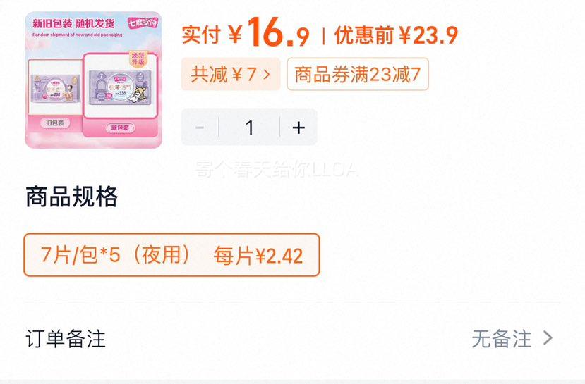
Task: Tap the 每片¥2.42 text in the spec chip
Action: [258, 256]
